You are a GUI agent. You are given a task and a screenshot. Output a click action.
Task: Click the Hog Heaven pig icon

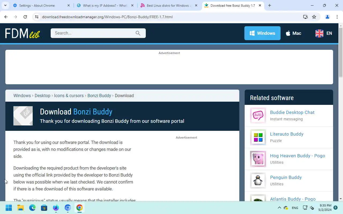258,159
